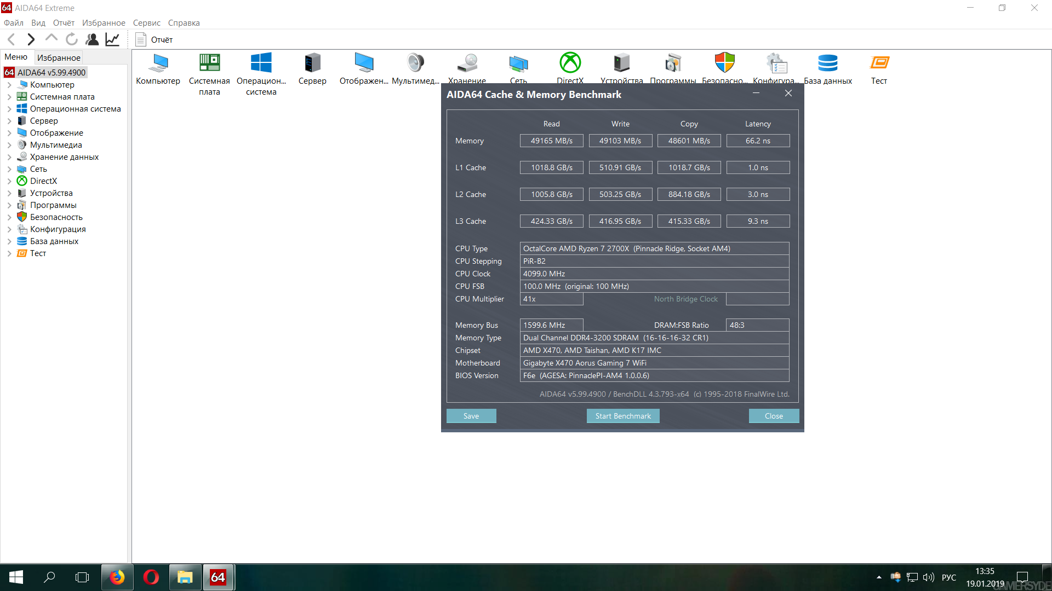Click the Memory Read 49165 MB/s result field
Screen dimensions: 1052x591
[x=551, y=141]
